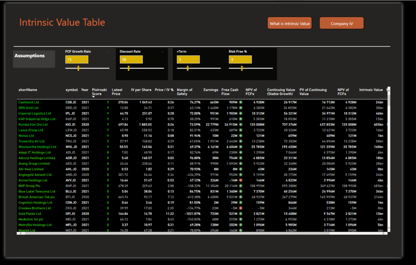416x265 pixels.
Task: Click the green indicator in Truworths Int row
Action: click(240, 141)
